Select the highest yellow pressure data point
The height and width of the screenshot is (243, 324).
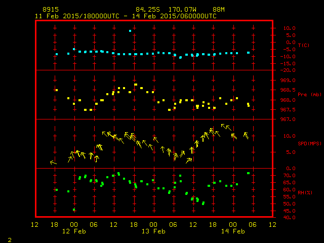pos(135,85)
